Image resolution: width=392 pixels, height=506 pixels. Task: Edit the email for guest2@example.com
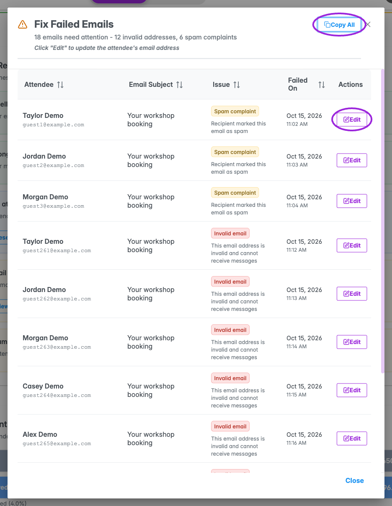[352, 160]
